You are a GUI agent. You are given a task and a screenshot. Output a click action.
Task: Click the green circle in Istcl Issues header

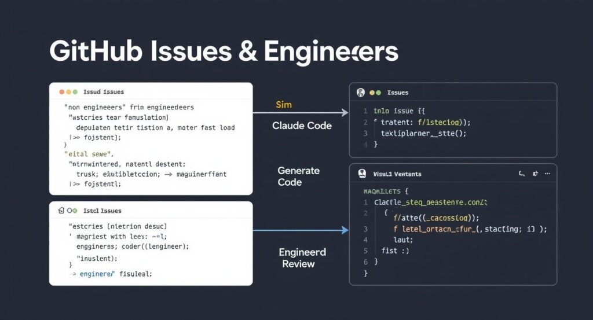75,211
